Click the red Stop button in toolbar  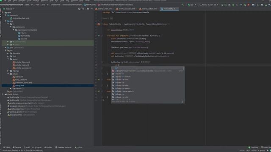(249, 5)
